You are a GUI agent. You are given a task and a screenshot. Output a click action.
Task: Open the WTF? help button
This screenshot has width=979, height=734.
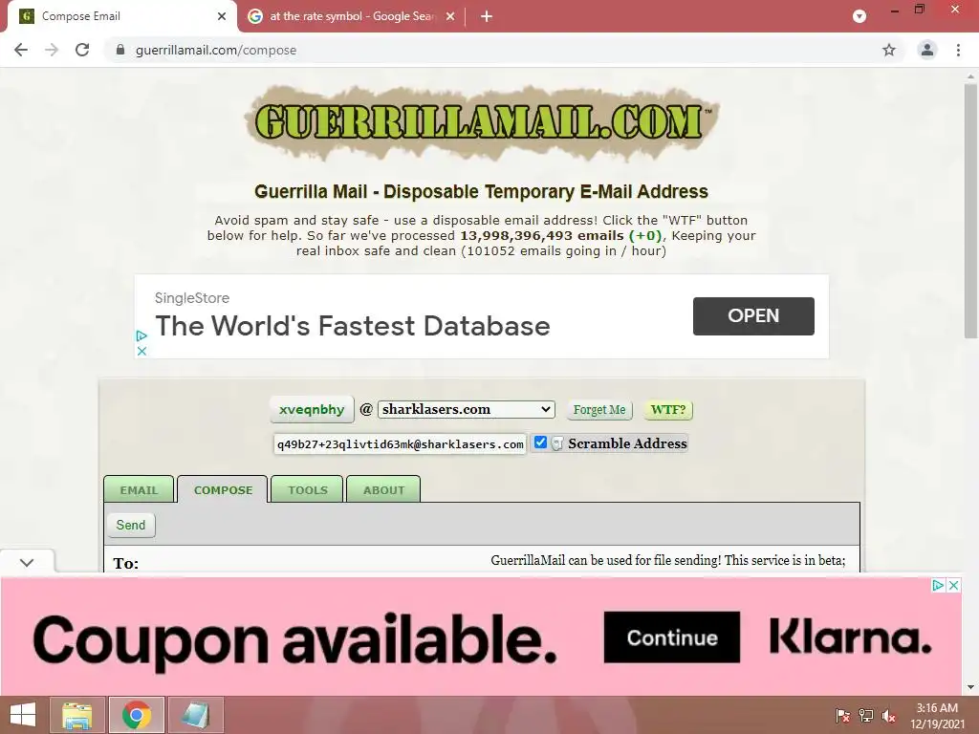pos(667,410)
